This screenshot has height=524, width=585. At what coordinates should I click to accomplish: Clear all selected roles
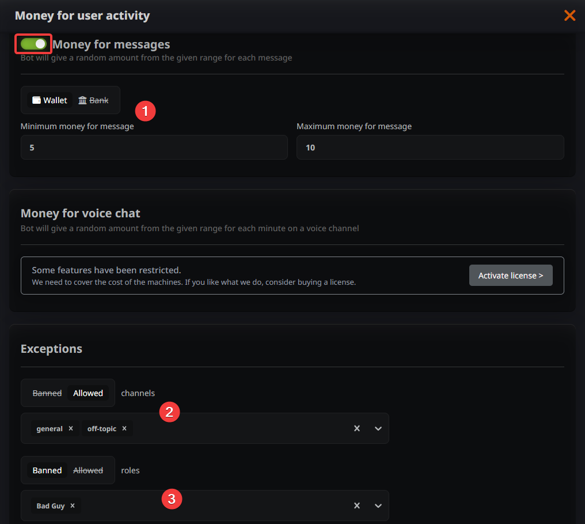point(357,506)
